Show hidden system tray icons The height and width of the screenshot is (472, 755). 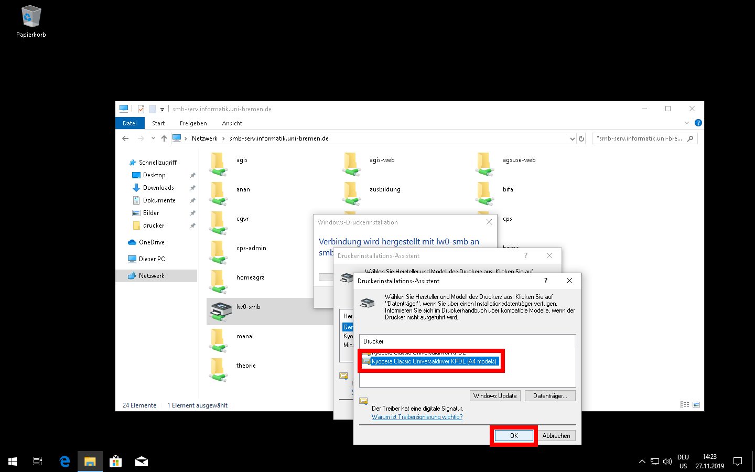pyautogui.click(x=642, y=462)
